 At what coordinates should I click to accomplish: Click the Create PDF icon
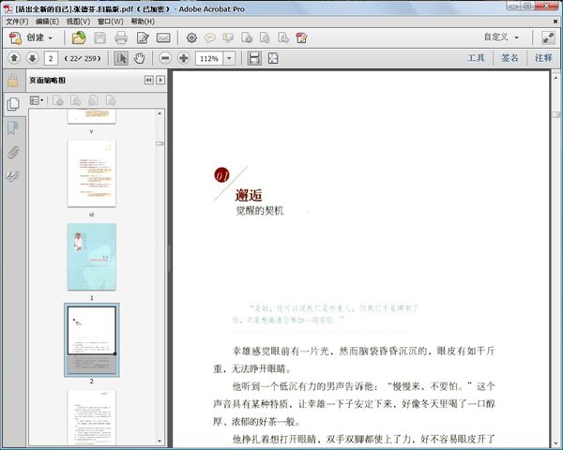pos(15,37)
